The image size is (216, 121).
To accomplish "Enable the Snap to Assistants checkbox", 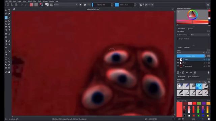I will coord(178,39).
